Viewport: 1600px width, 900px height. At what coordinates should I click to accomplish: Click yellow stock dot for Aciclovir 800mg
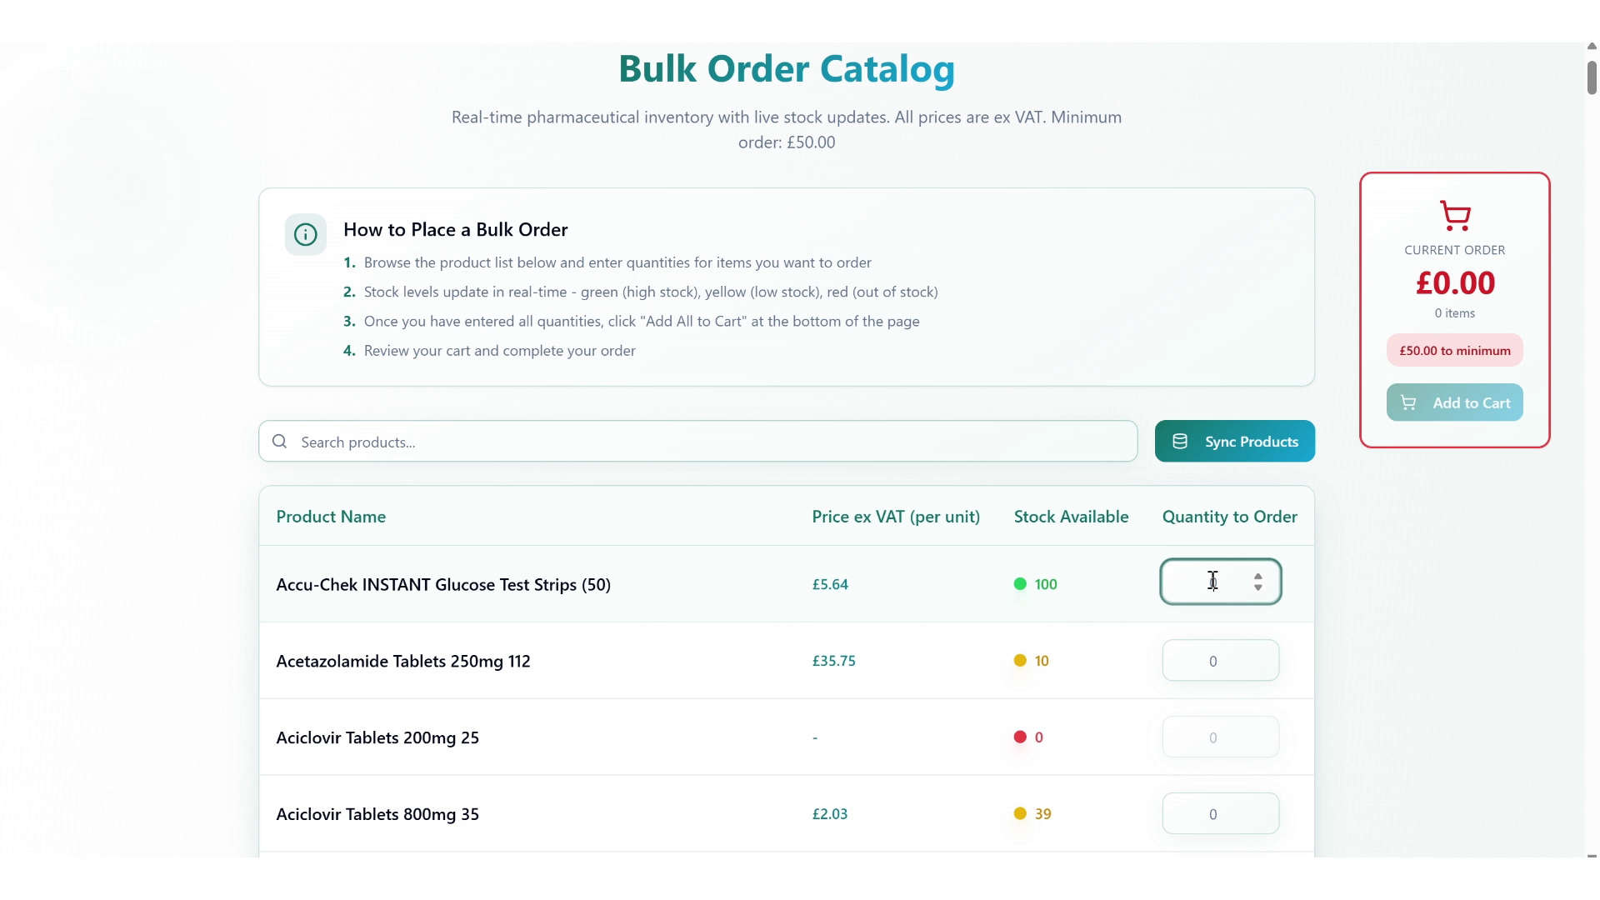1020,814
